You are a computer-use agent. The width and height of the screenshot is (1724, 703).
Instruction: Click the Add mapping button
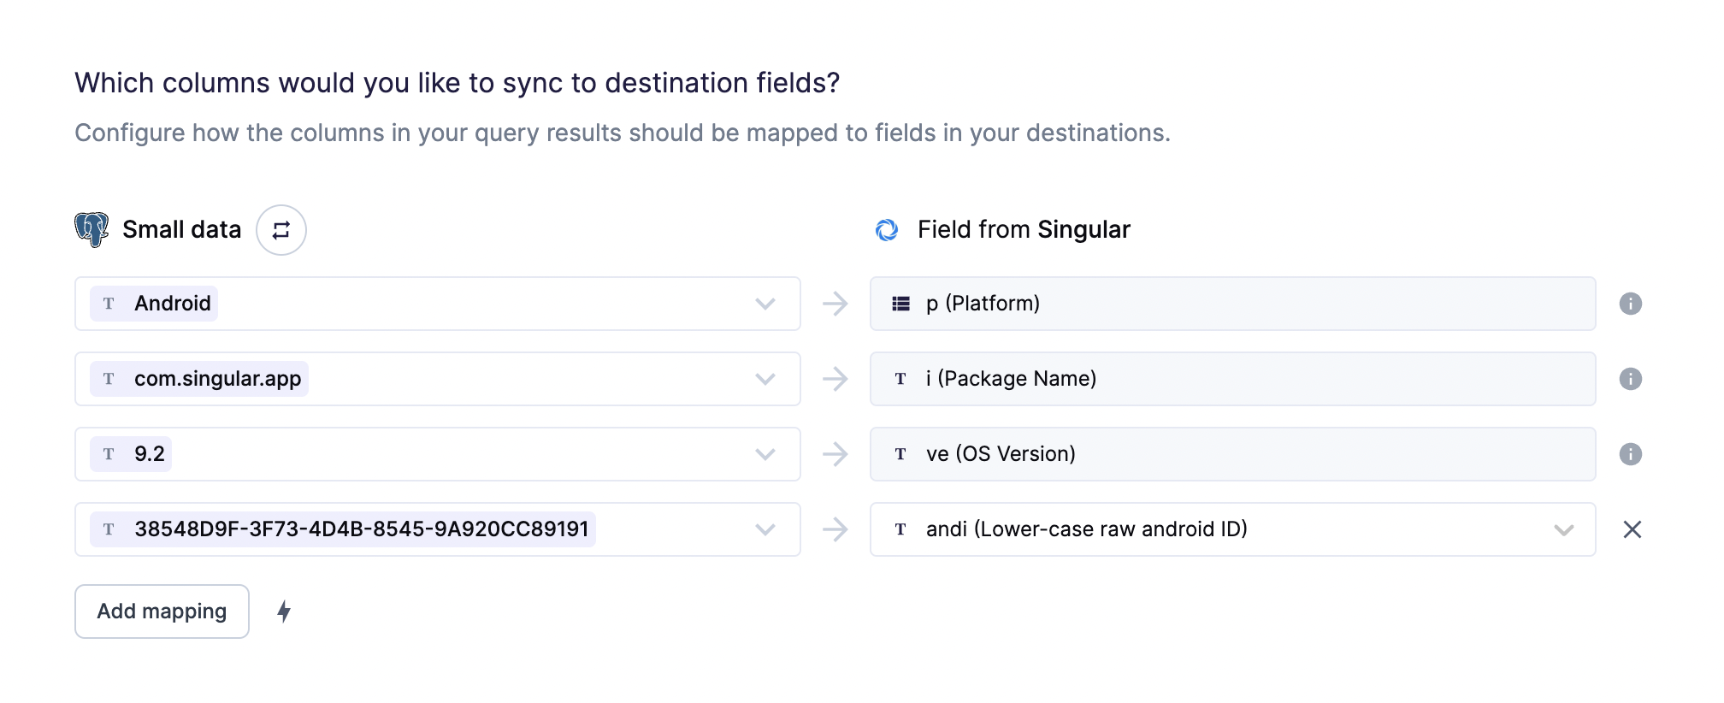(x=162, y=611)
